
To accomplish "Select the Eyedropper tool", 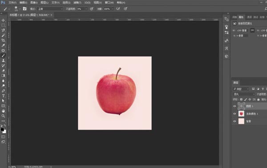I will [3, 45].
